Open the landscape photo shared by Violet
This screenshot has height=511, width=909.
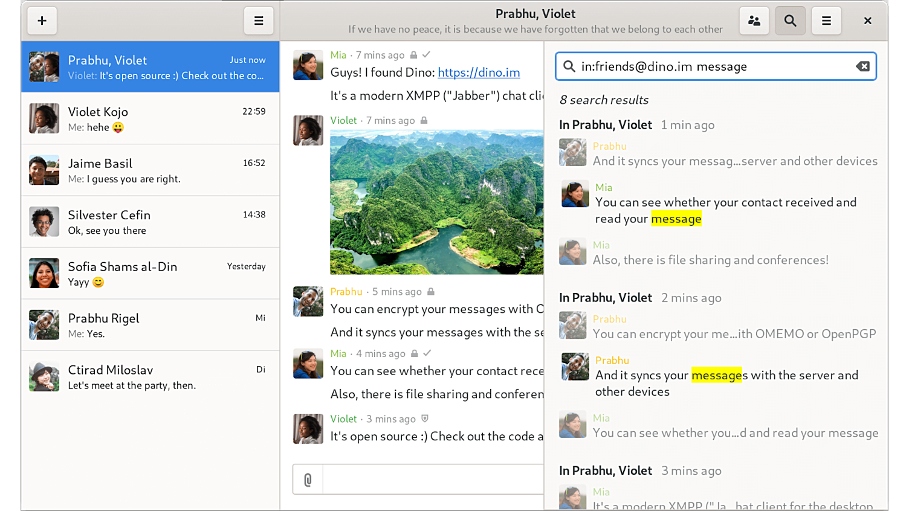436,202
